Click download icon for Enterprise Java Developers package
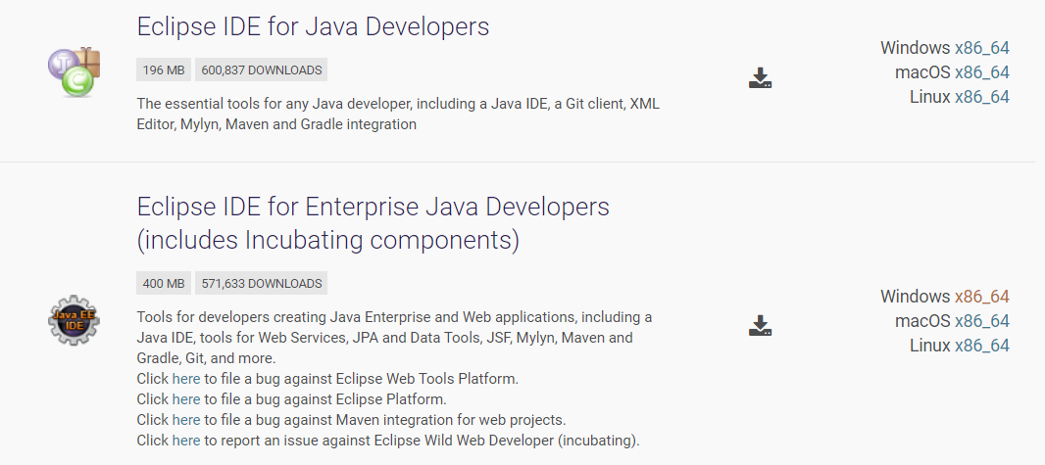Viewport: 1045px width, 465px height. (x=760, y=325)
